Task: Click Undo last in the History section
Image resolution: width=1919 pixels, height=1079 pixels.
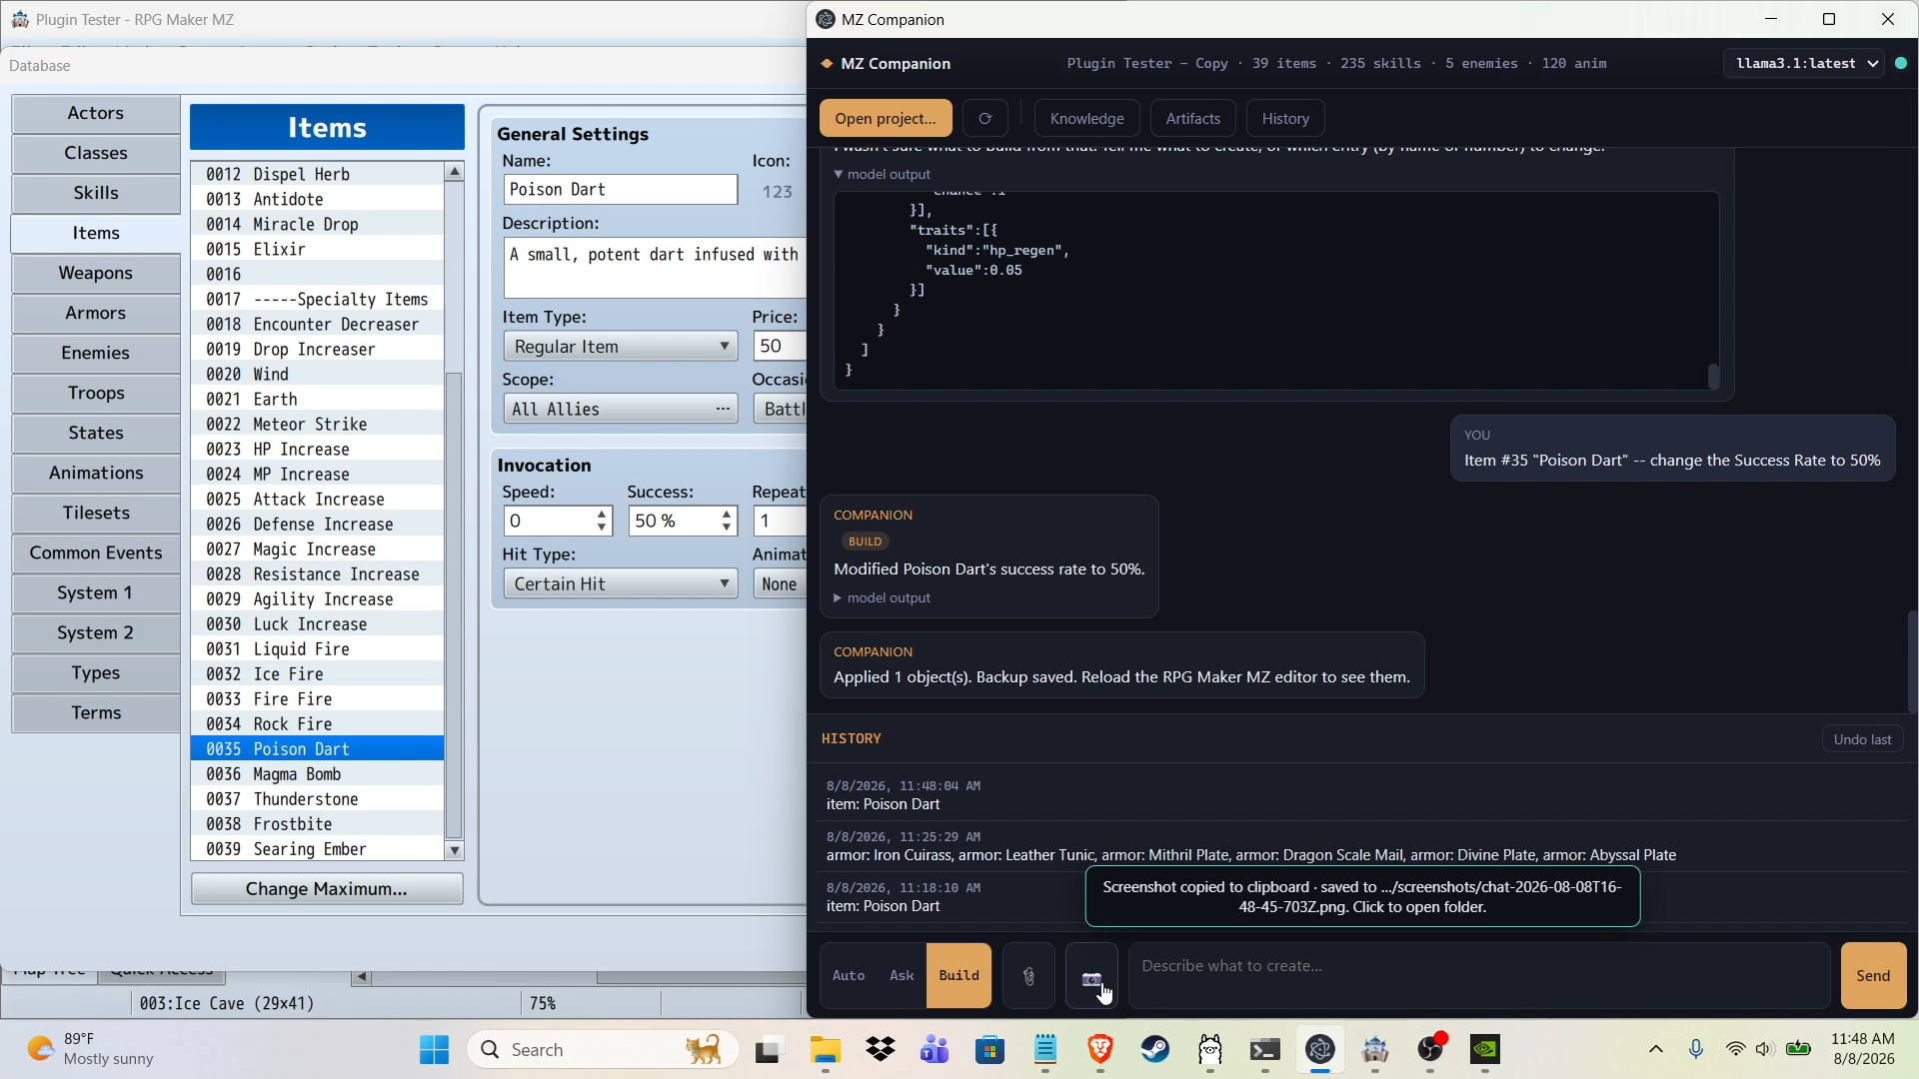Action: click(x=1863, y=739)
